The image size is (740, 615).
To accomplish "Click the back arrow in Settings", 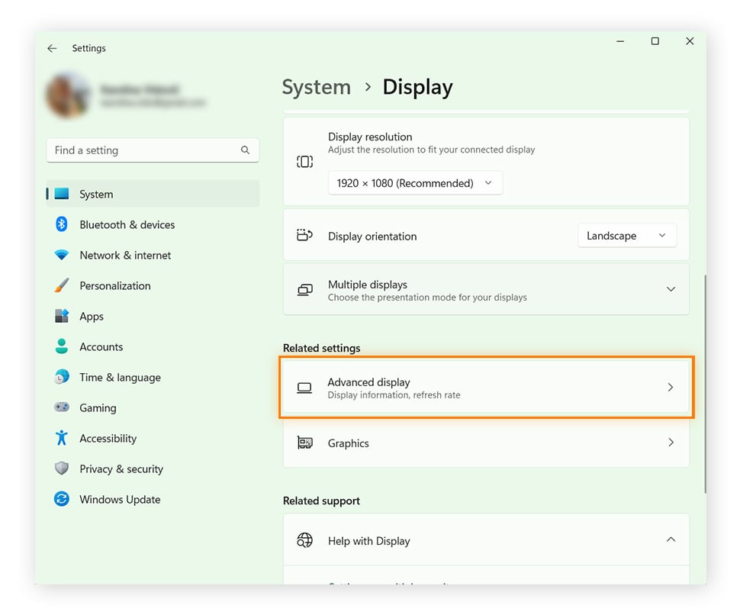I will 51,48.
